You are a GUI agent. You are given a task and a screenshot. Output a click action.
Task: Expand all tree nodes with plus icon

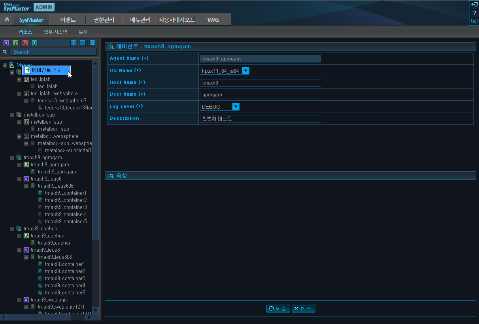73,43
